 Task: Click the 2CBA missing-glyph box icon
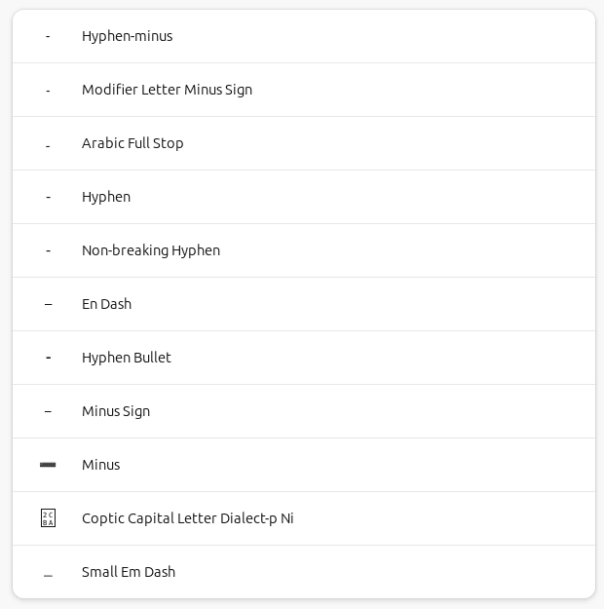click(48, 518)
